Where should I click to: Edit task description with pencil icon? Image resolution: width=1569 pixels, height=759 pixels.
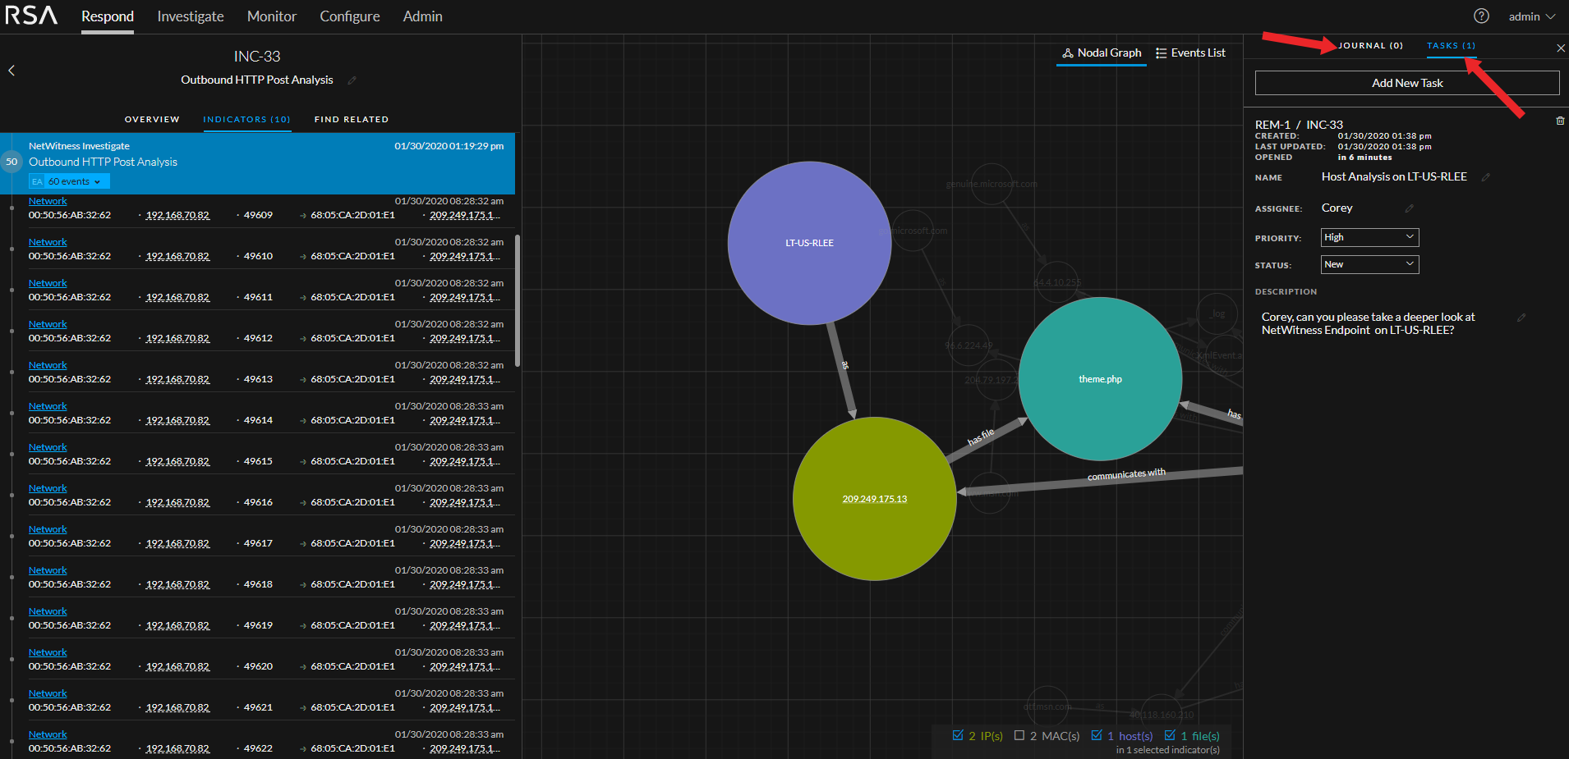pos(1521,318)
